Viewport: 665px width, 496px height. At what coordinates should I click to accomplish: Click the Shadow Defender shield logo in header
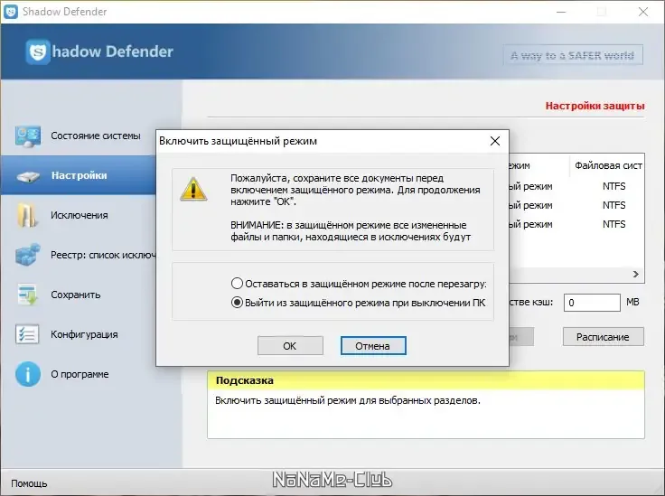pos(38,51)
